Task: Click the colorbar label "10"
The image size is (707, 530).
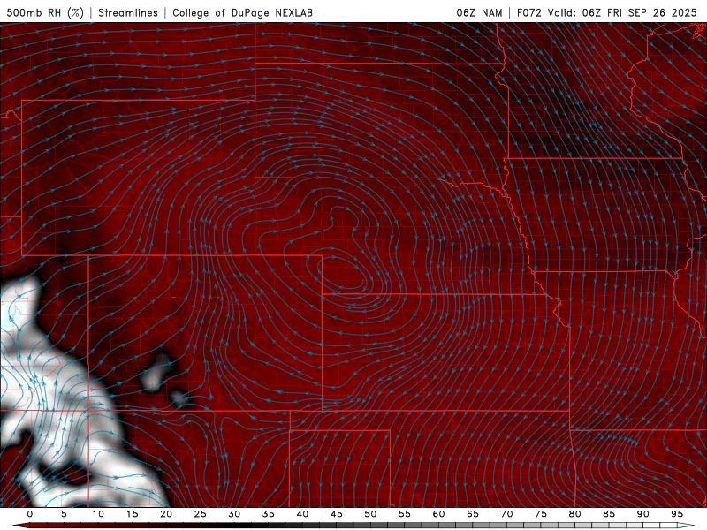Action: (x=98, y=514)
